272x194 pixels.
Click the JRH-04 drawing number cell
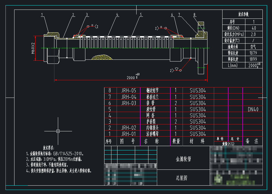(x=128, y=97)
